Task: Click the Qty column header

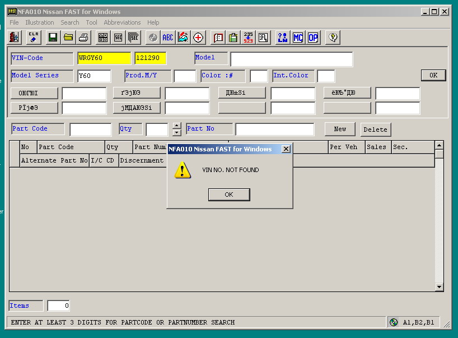Action: pyautogui.click(x=119, y=147)
